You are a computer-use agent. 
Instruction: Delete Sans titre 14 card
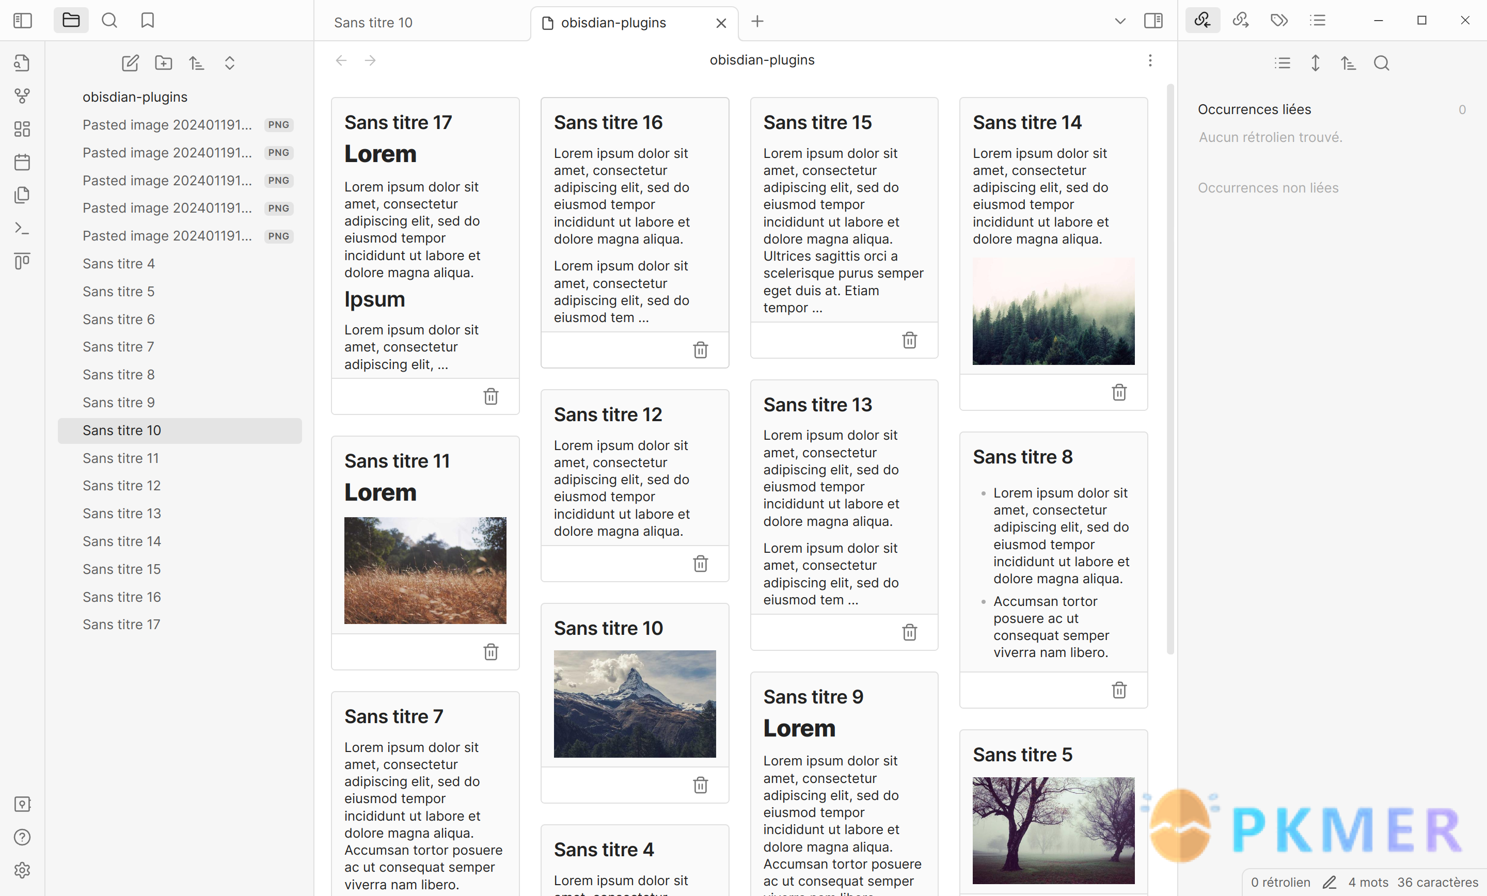point(1119,392)
